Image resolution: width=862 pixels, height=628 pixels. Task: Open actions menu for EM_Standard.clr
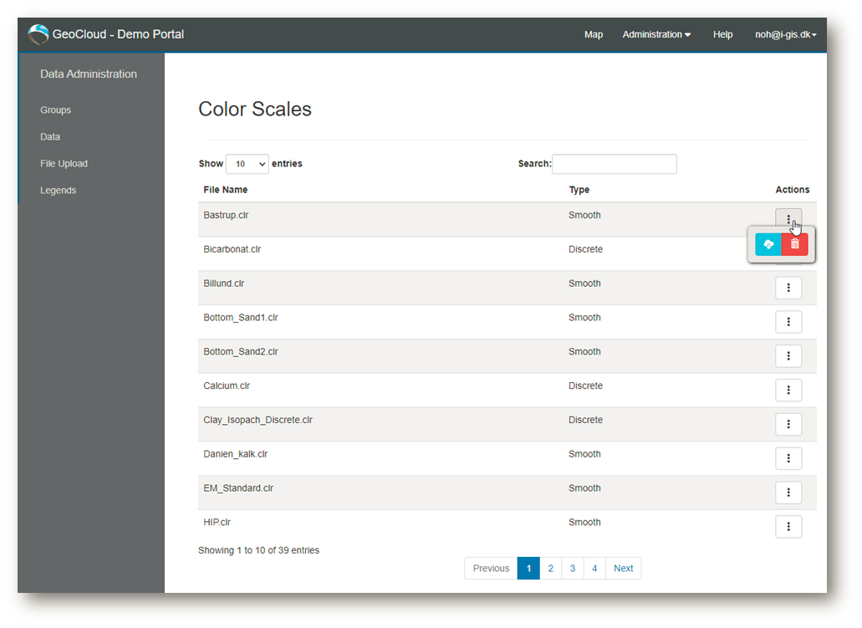click(x=788, y=493)
